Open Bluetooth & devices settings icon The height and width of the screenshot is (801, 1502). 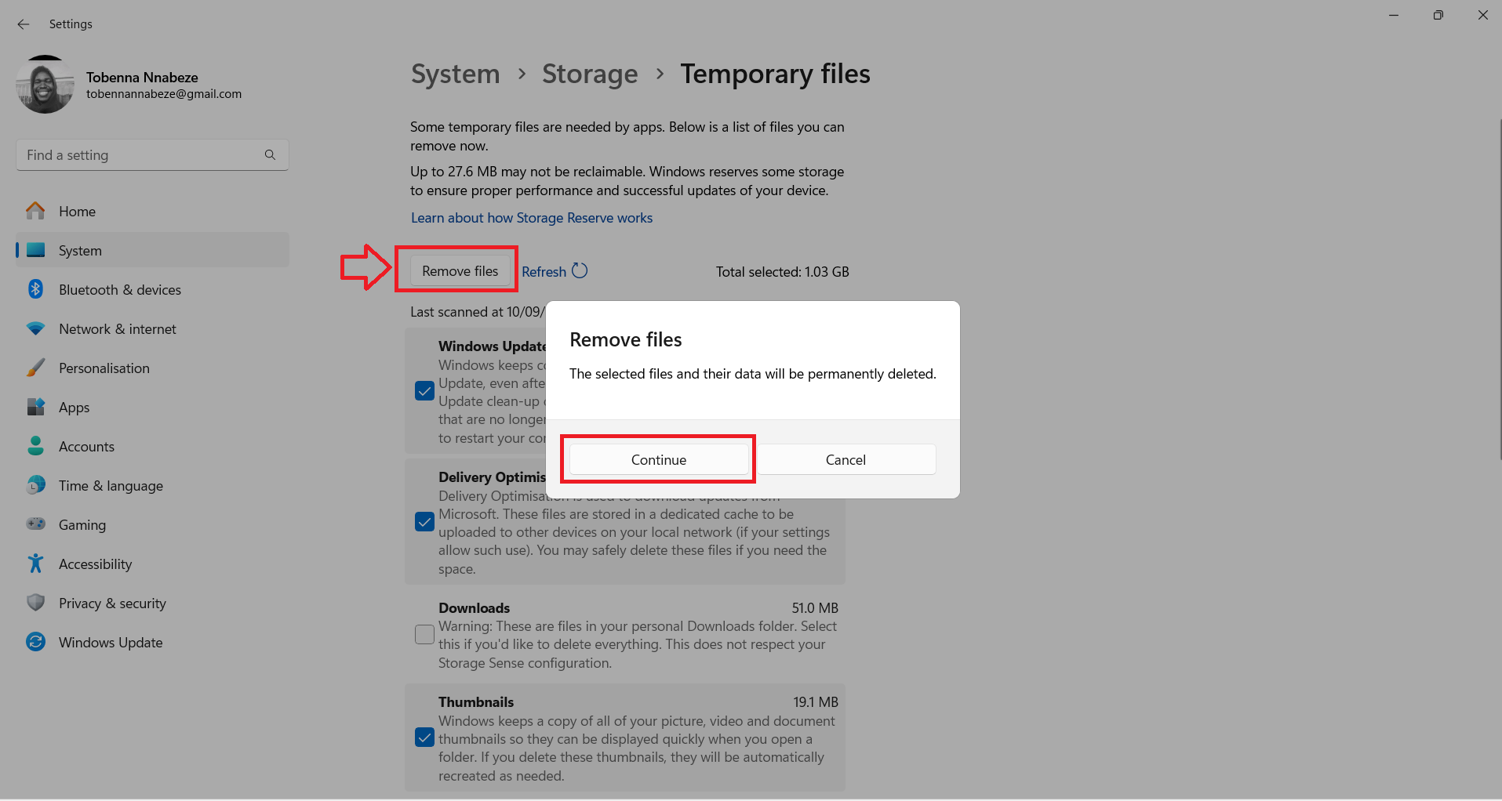coord(35,289)
